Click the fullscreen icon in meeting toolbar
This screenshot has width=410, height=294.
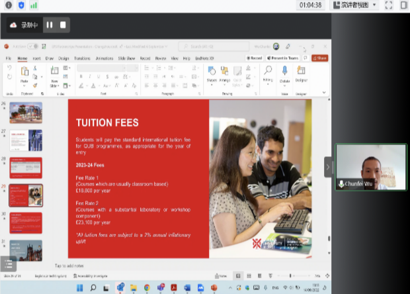pyautogui.click(x=388, y=5)
